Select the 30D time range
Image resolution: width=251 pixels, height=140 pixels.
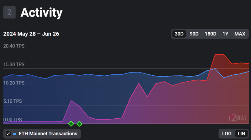179,34
